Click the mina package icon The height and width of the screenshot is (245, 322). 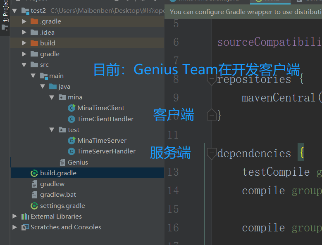62,97
